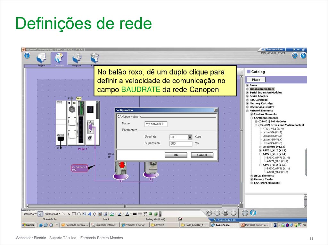Expand the Bases catalog node
The height and width of the screenshot is (245, 328).
248,85
